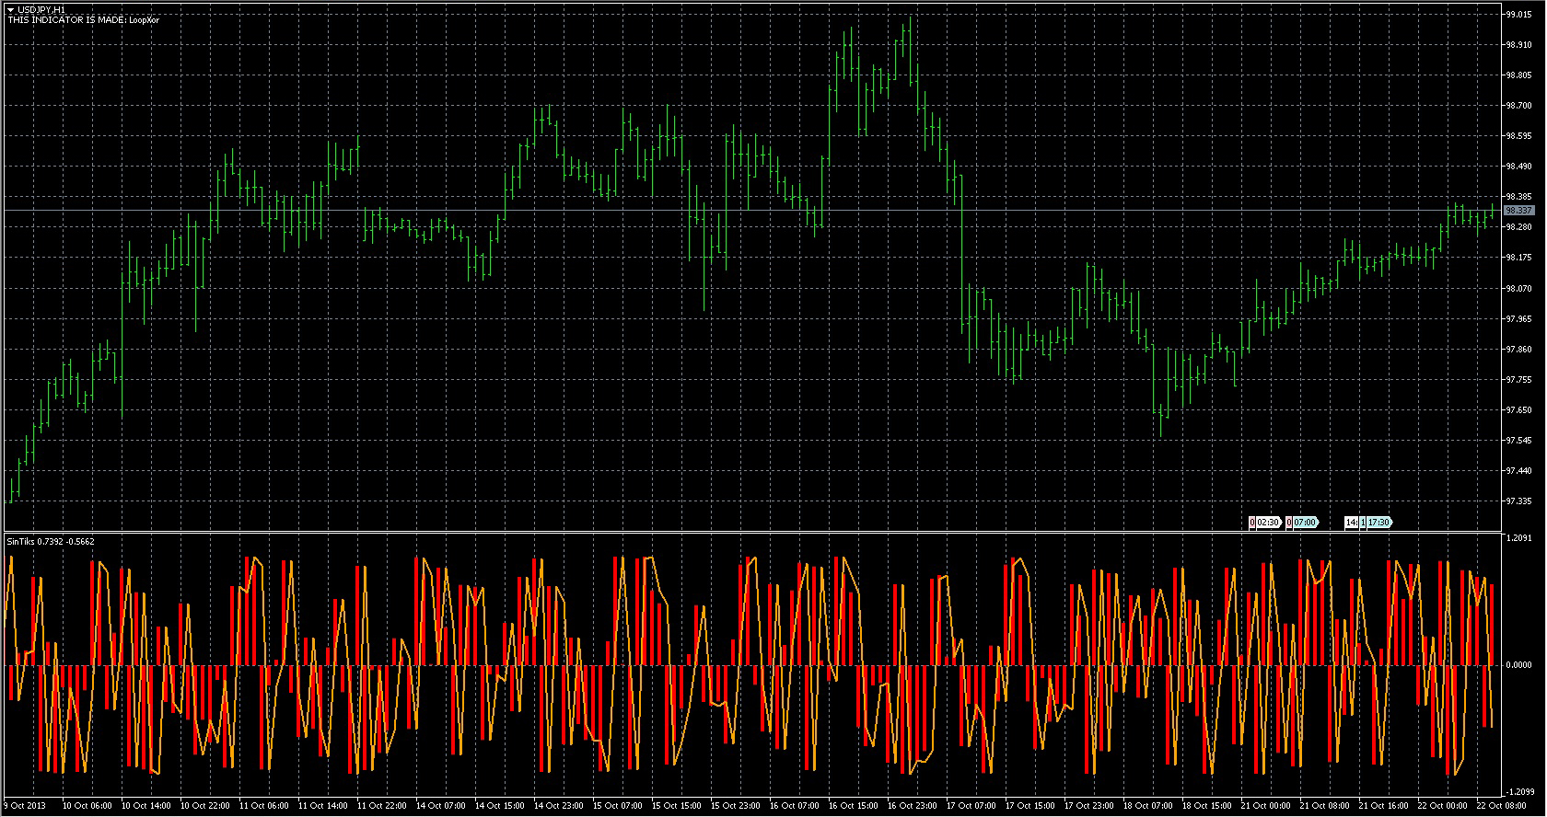Click the 02:30 event marker flag
The image size is (1547, 817).
[1269, 523]
